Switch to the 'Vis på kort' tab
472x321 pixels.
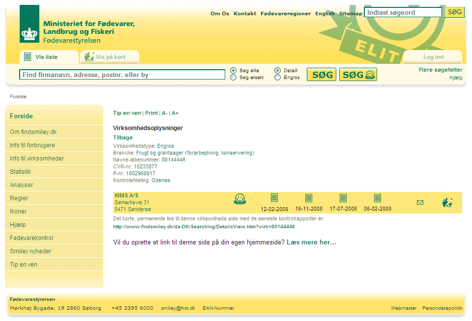coord(110,57)
